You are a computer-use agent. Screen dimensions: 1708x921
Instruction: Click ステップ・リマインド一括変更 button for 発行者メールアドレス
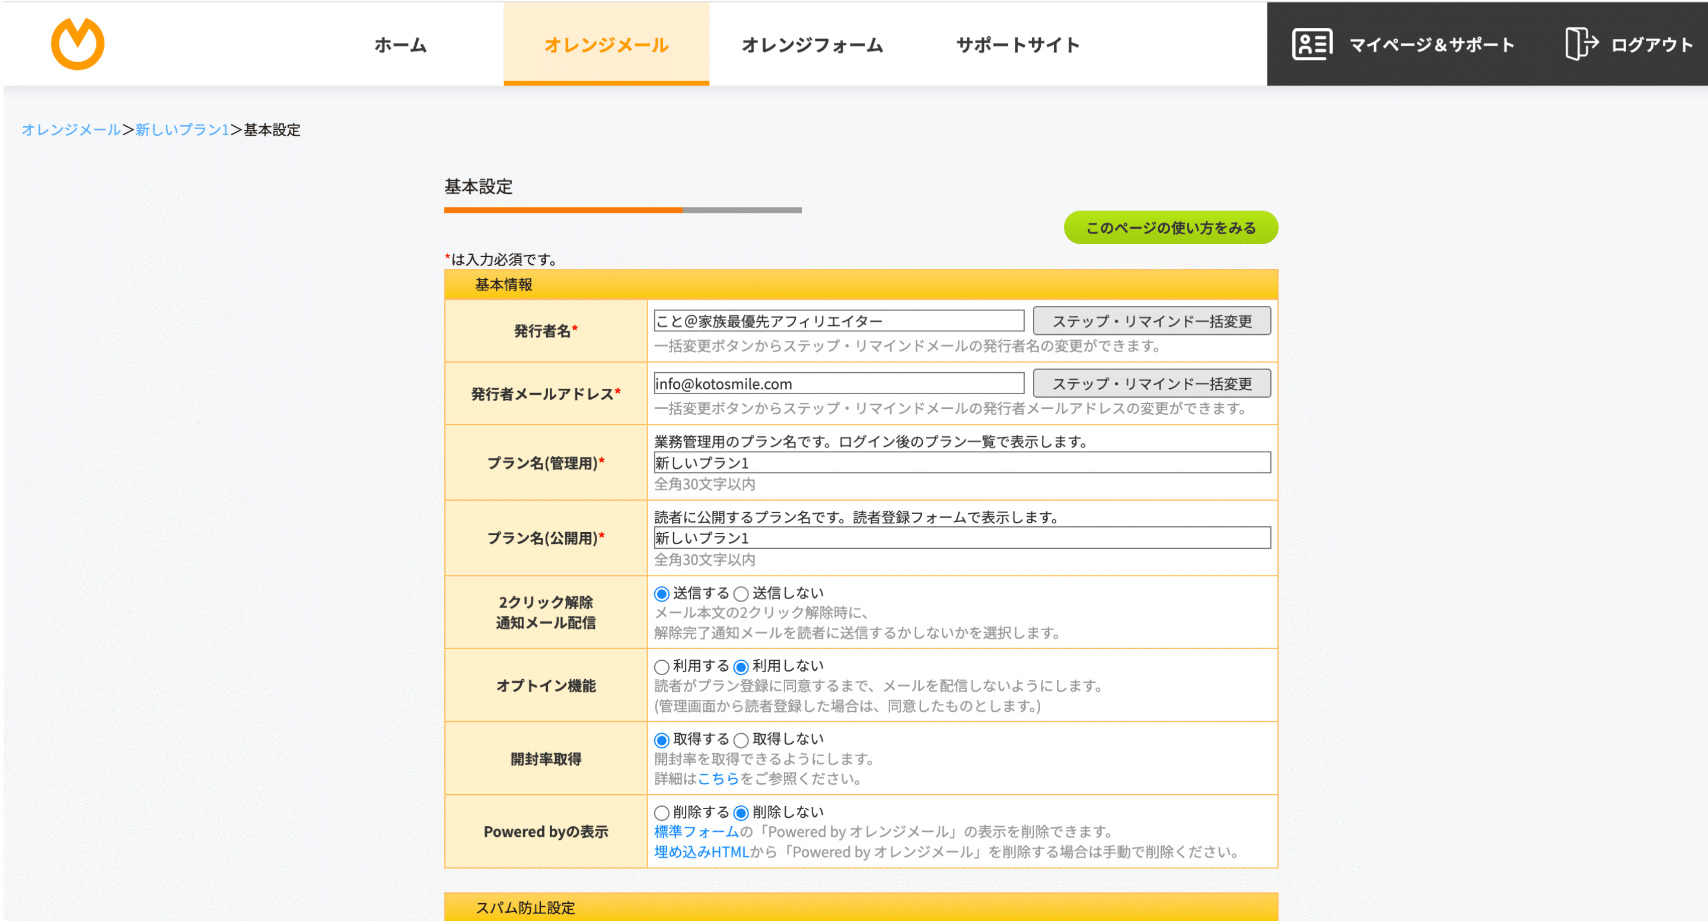[x=1152, y=383]
